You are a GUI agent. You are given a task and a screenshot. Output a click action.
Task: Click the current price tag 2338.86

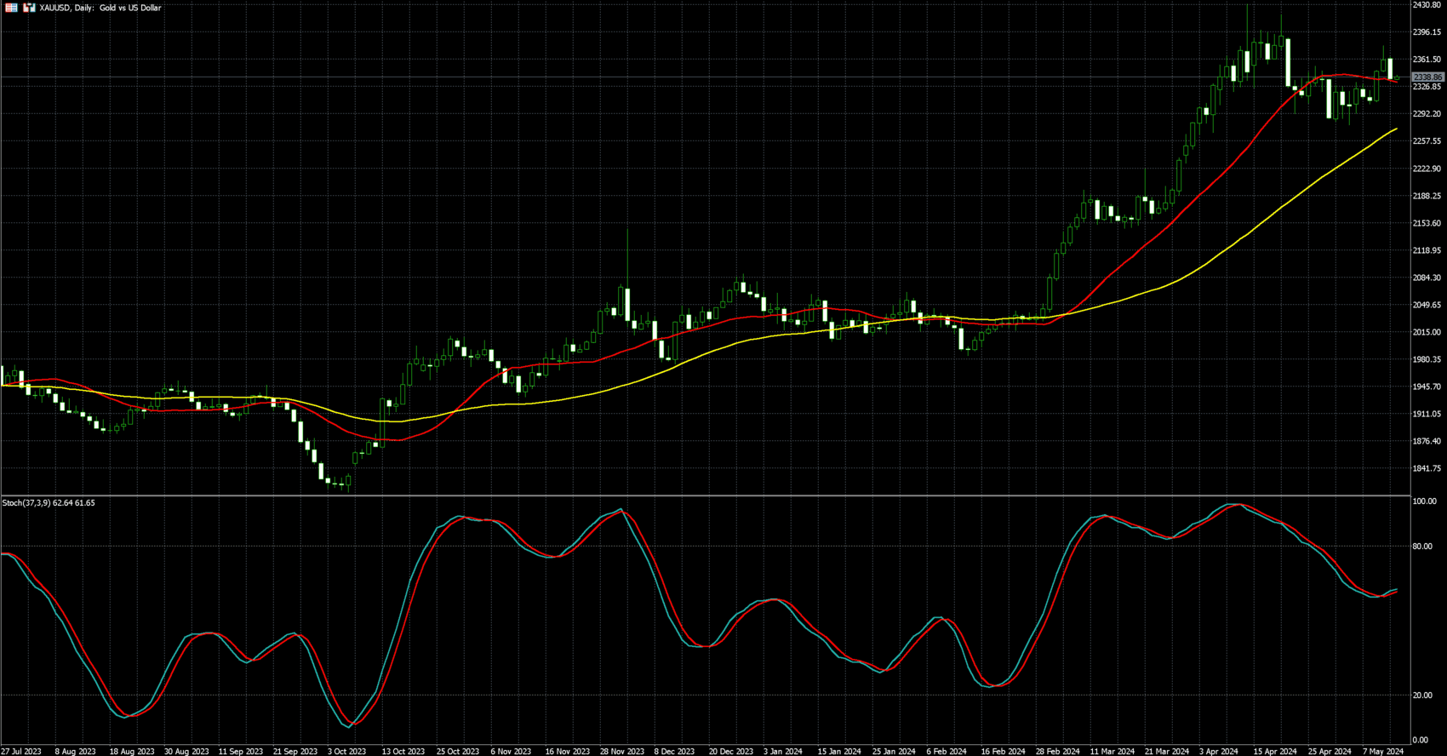[1427, 77]
